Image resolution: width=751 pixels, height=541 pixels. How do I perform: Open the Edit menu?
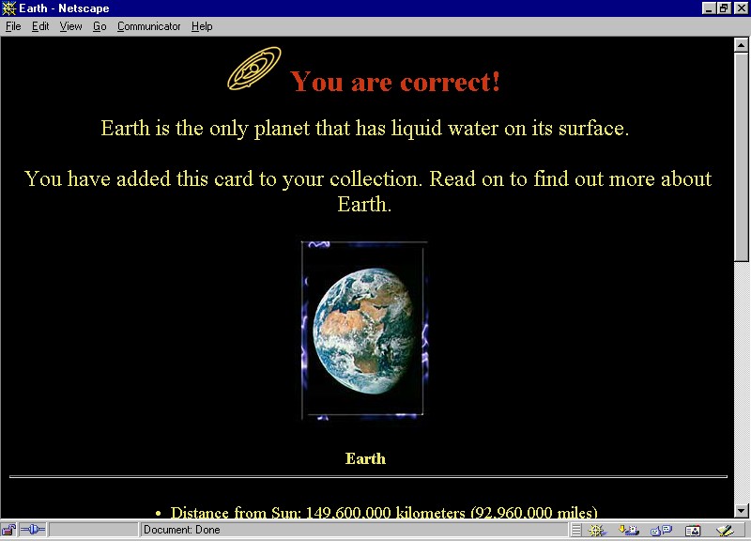click(x=40, y=26)
